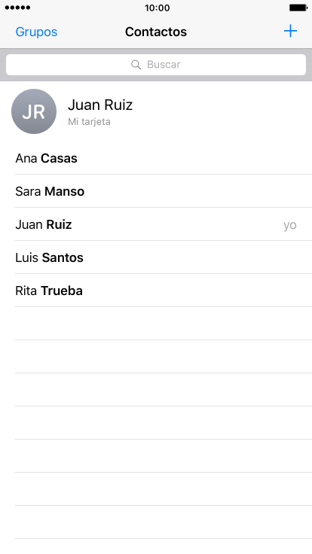Screen dimensions: 312x554
Task: Open Juan Ruiz Mi tarjeta card name
Action: click(100, 105)
